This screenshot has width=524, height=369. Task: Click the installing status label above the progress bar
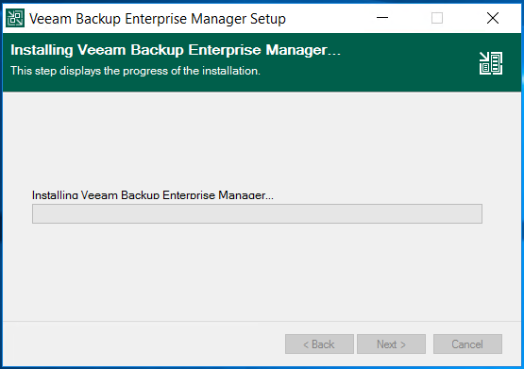(153, 194)
